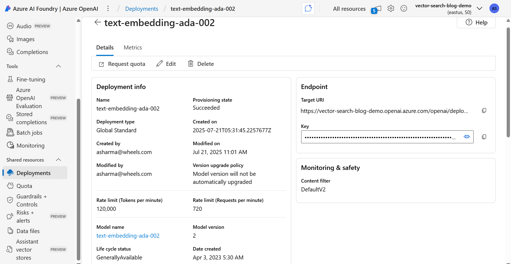Click the Delete trash can icon
Viewport: 511px width, 264px height.
[191, 63]
